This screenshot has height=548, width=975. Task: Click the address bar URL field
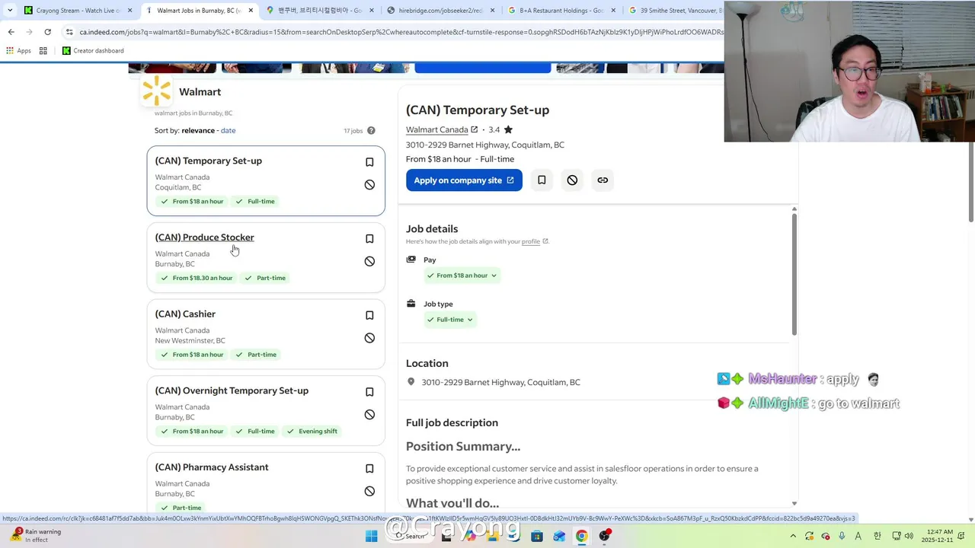pos(401,32)
